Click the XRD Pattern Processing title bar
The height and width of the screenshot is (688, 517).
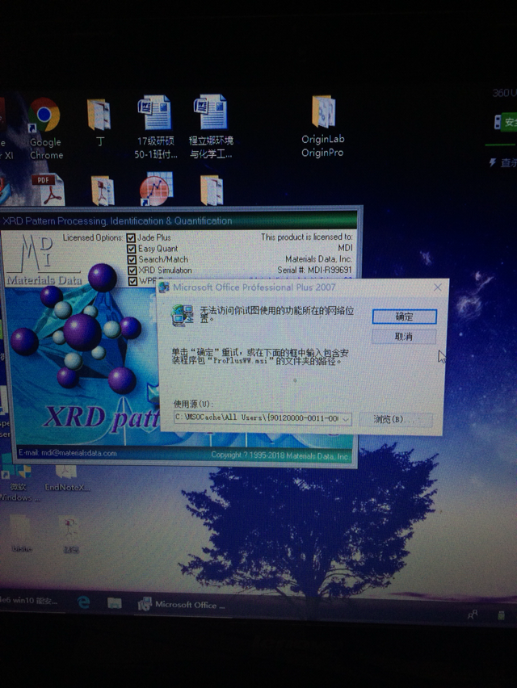click(179, 220)
